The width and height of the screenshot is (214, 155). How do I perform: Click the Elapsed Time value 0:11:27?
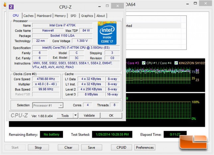pyautogui.click(x=175, y=135)
